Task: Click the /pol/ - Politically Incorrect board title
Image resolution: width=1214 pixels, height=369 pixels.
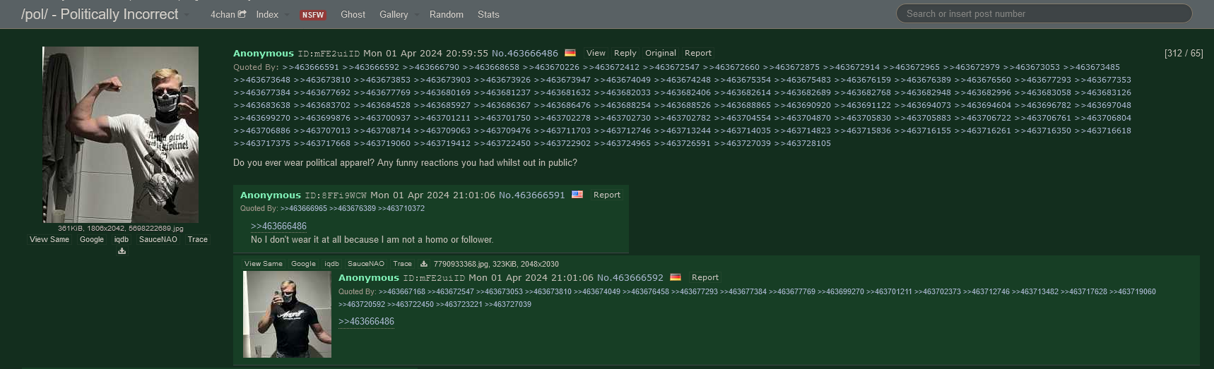Action: [x=100, y=14]
